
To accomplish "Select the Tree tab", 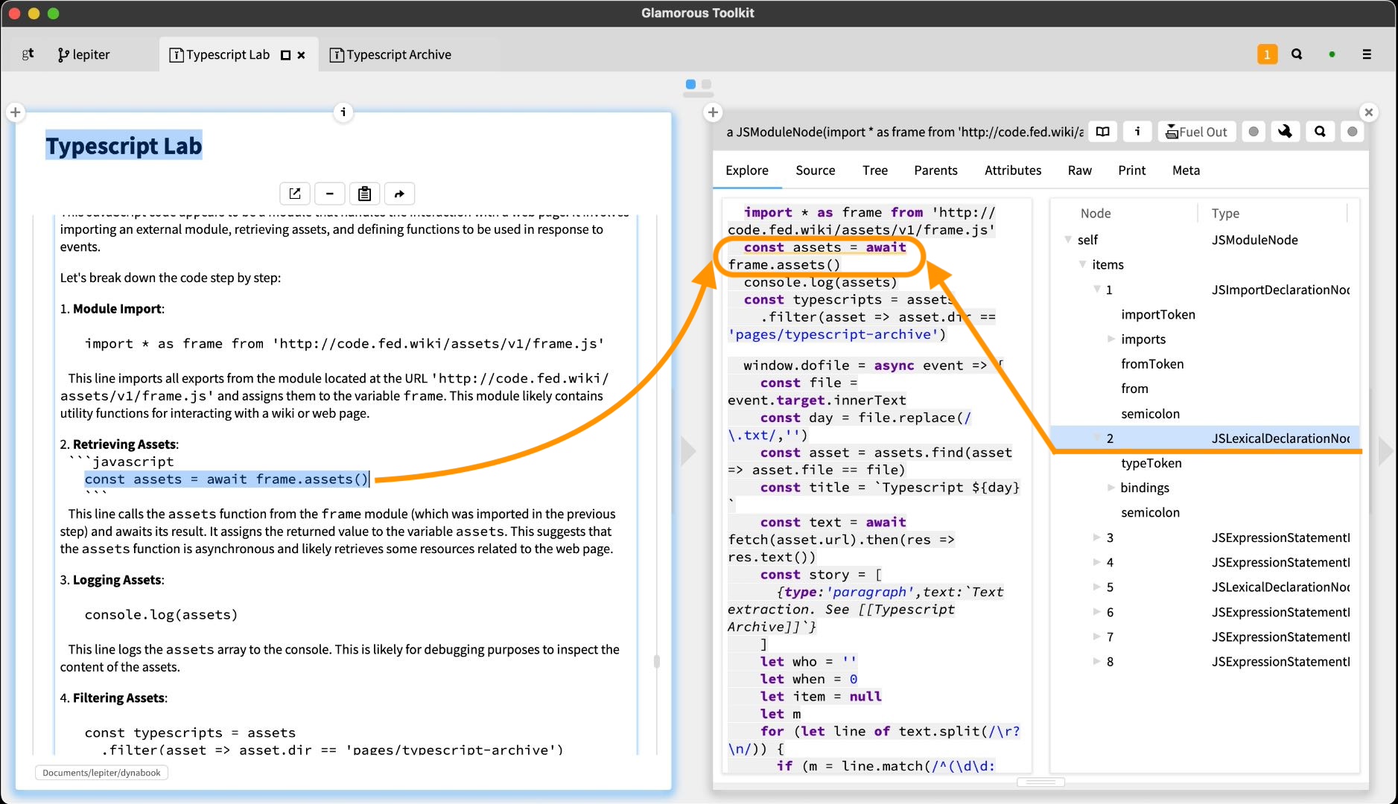I will click(x=874, y=170).
